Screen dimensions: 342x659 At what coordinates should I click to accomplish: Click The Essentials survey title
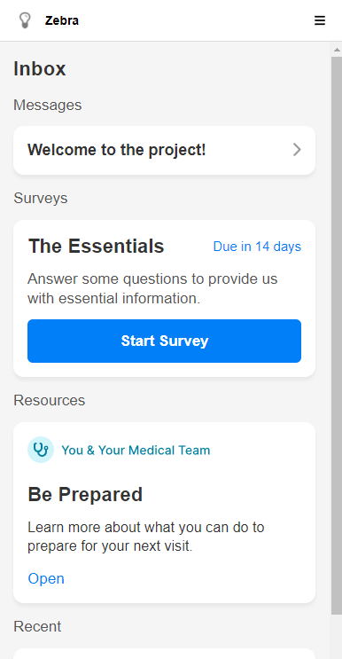[96, 246]
